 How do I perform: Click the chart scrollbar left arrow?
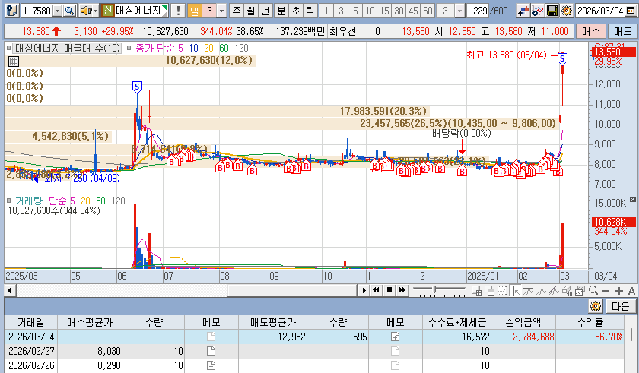point(9,290)
